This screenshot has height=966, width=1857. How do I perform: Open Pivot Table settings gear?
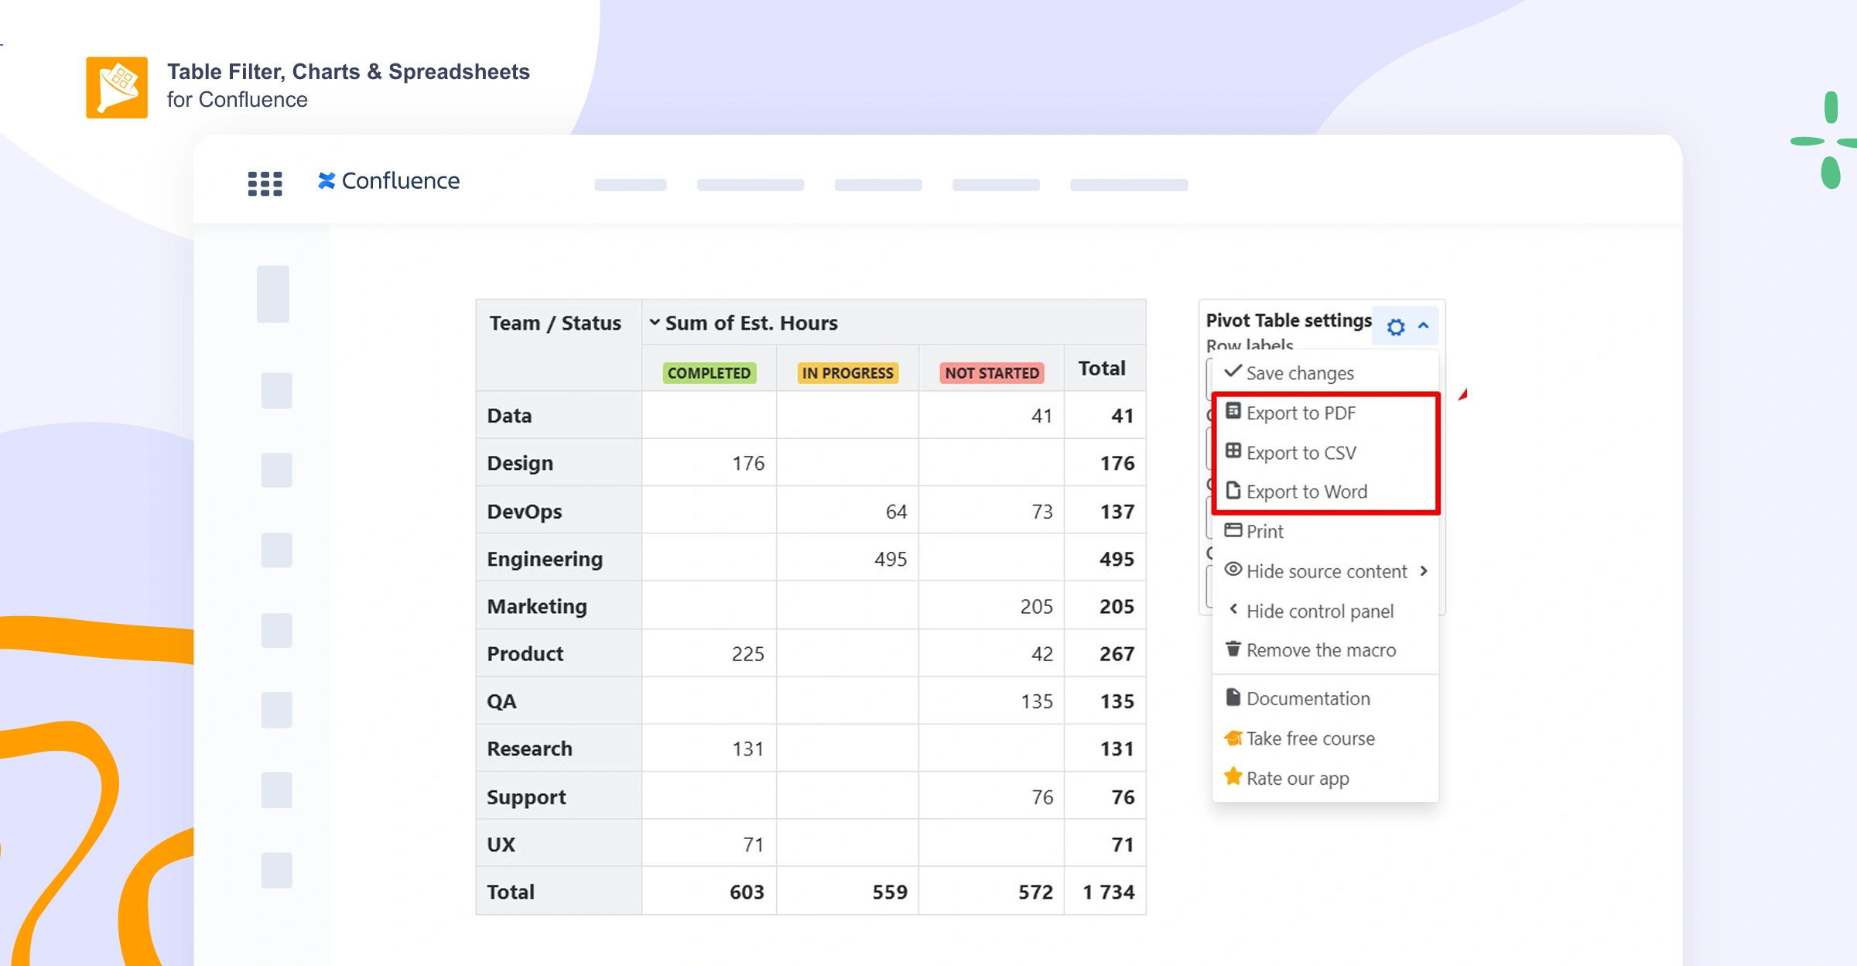point(1395,325)
